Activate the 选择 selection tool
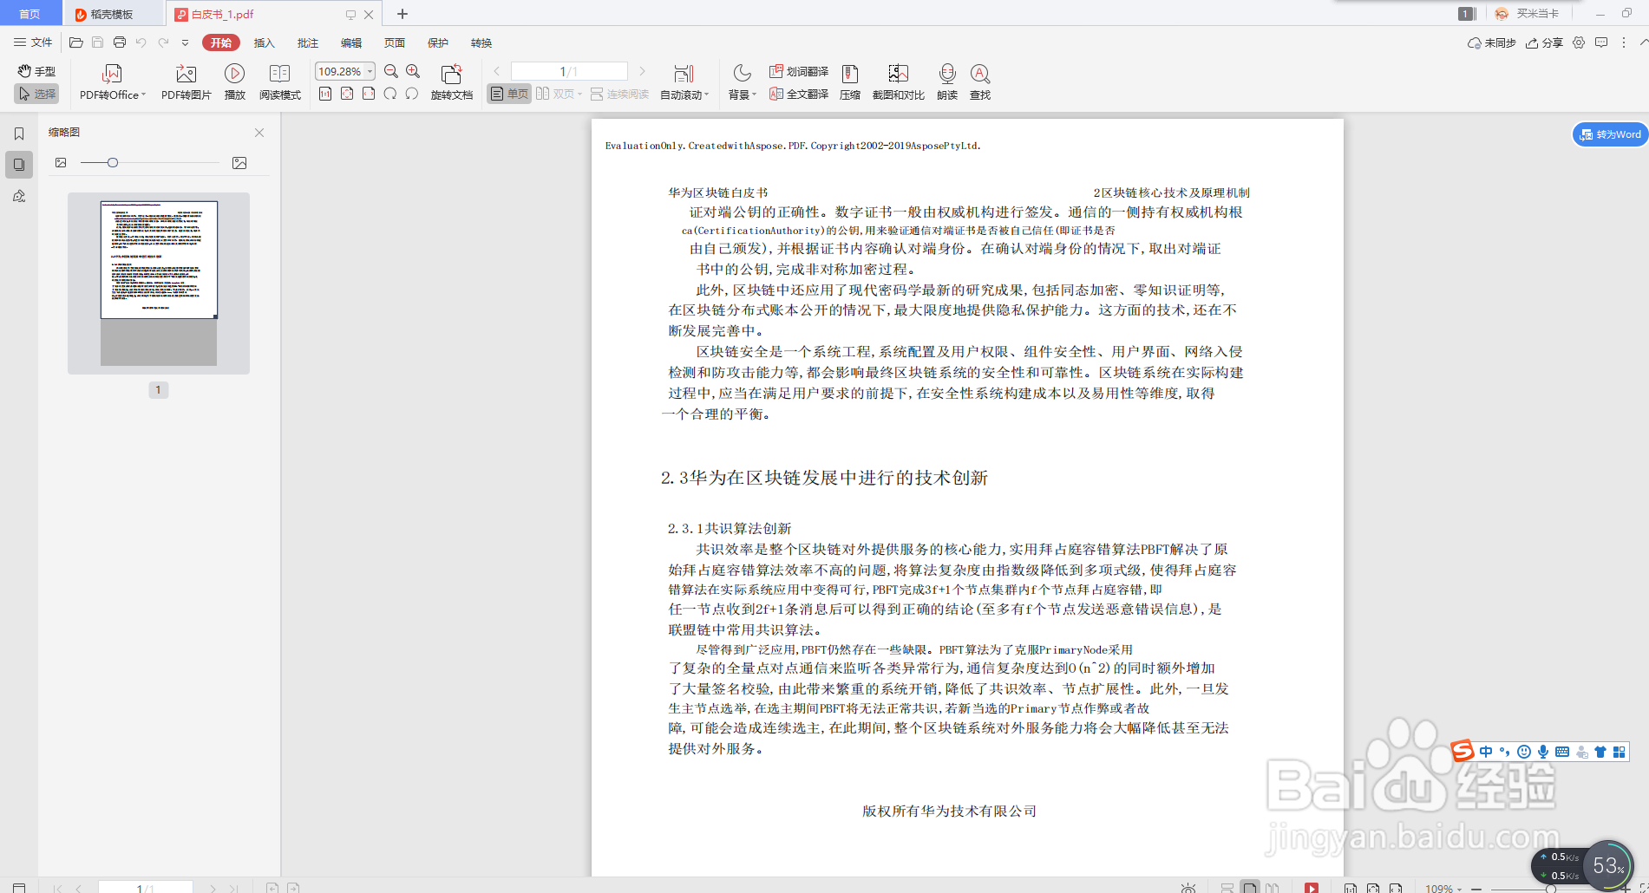This screenshot has height=893, width=1649. point(36,94)
